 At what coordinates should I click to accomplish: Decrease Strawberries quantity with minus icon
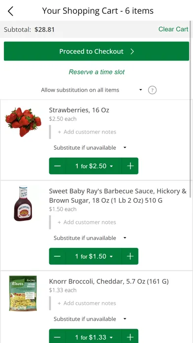tap(57, 166)
